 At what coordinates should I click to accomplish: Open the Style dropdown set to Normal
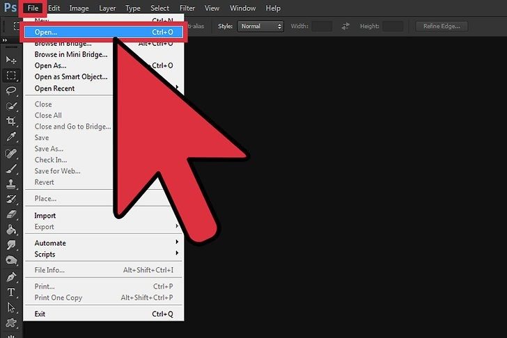(x=260, y=26)
